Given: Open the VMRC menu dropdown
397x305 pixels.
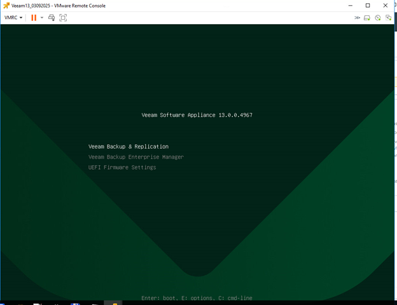Looking at the screenshot, I should click(x=13, y=18).
